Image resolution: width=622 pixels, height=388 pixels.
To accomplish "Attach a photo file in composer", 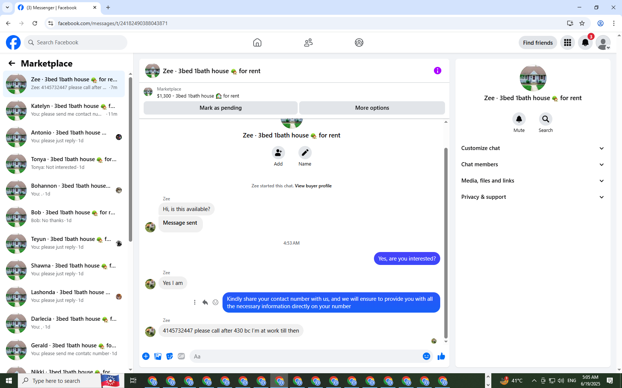I will [x=158, y=356].
